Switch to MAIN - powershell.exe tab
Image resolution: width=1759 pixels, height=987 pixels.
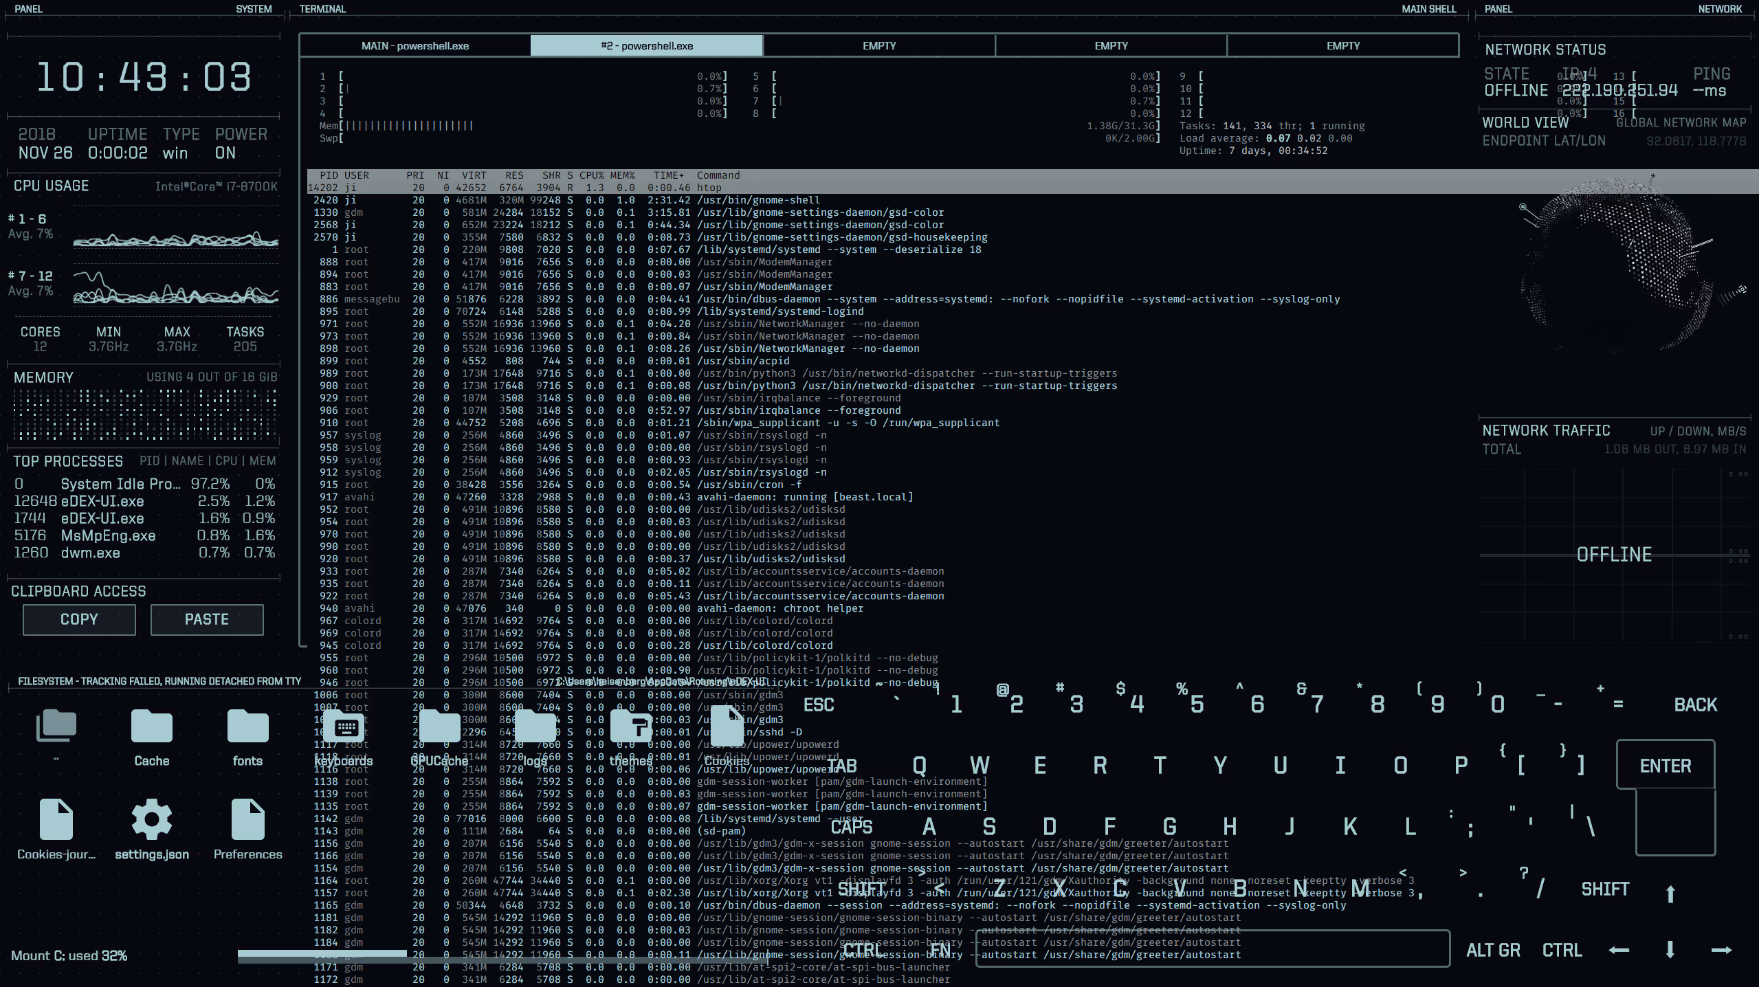point(415,46)
